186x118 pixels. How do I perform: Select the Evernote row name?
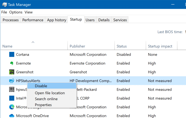tap(23, 63)
